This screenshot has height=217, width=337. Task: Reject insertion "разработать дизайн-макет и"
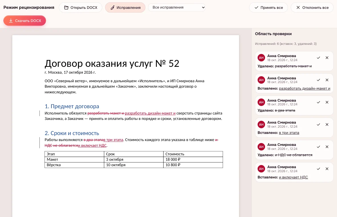327,80
